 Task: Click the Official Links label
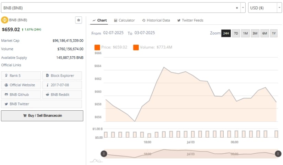point(11,65)
